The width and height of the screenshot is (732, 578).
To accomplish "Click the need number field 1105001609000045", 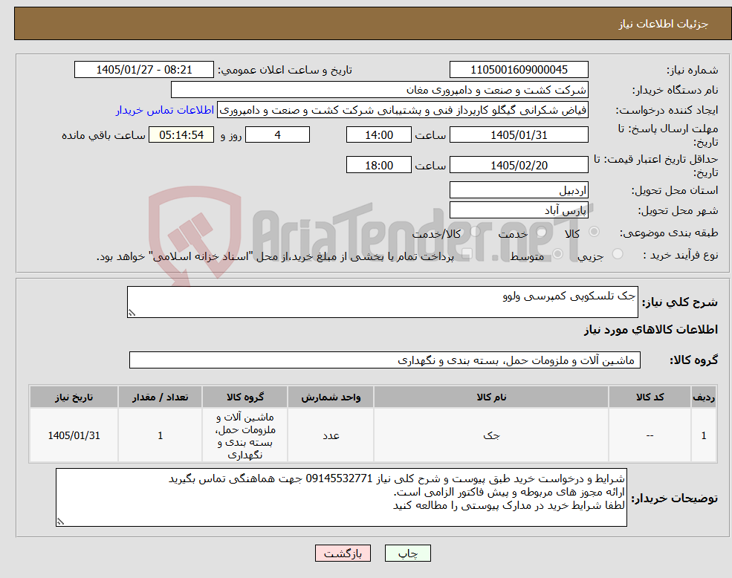I will [519, 70].
